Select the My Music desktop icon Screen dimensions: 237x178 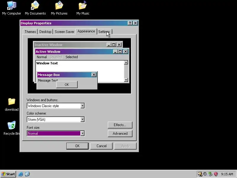pos(83,8)
